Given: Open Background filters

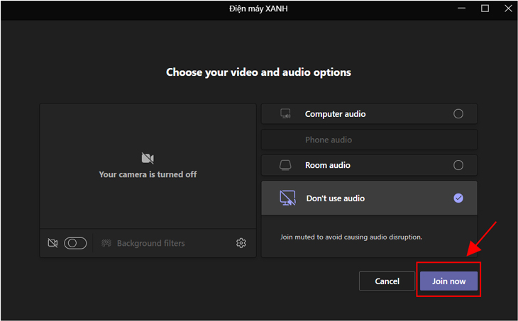Looking at the screenshot, I should click(x=143, y=243).
